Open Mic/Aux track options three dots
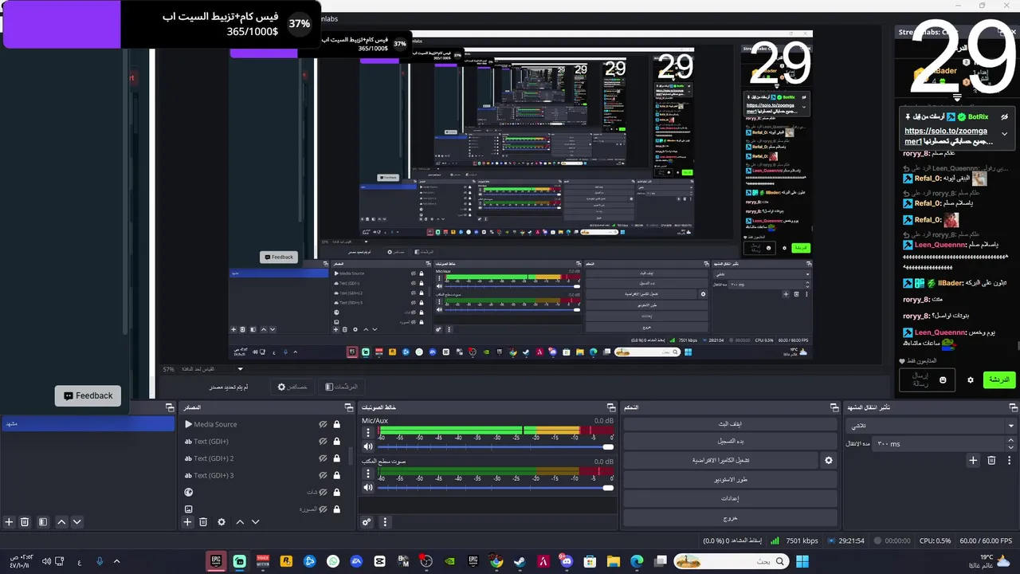The width and height of the screenshot is (1020, 574). click(x=368, y=433)
